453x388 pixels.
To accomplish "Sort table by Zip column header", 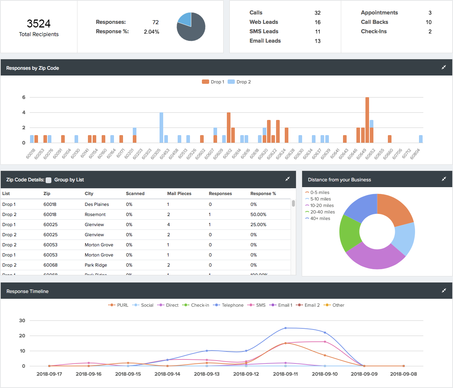I will [x=47, y=194].
